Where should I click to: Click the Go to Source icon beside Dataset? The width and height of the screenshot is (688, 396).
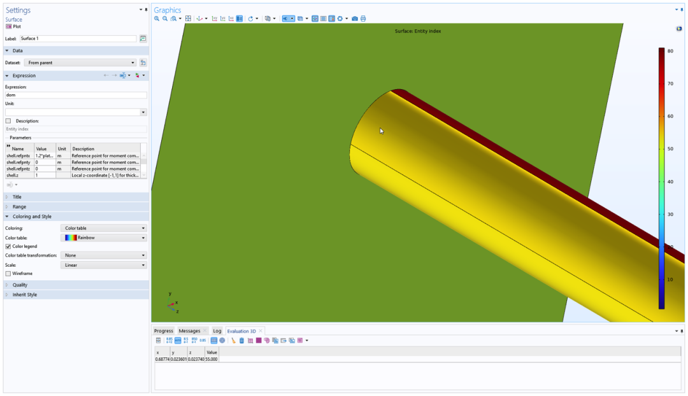[143, 63]
